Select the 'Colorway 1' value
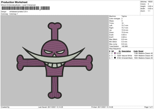 pyautogui.click(x=14, y=14)
